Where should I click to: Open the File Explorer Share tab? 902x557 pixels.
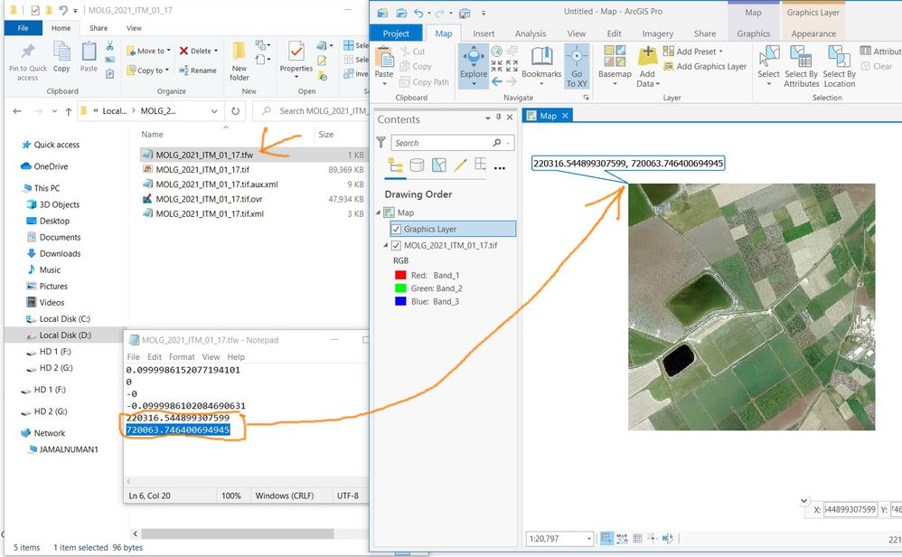(99, 28)
